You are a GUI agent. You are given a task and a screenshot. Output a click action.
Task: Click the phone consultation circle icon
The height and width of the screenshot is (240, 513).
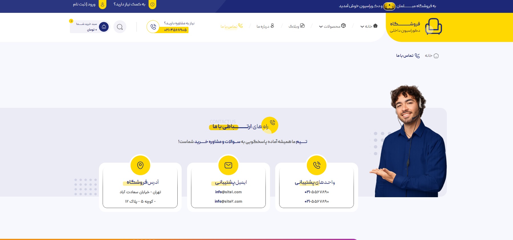click(153, 27)
